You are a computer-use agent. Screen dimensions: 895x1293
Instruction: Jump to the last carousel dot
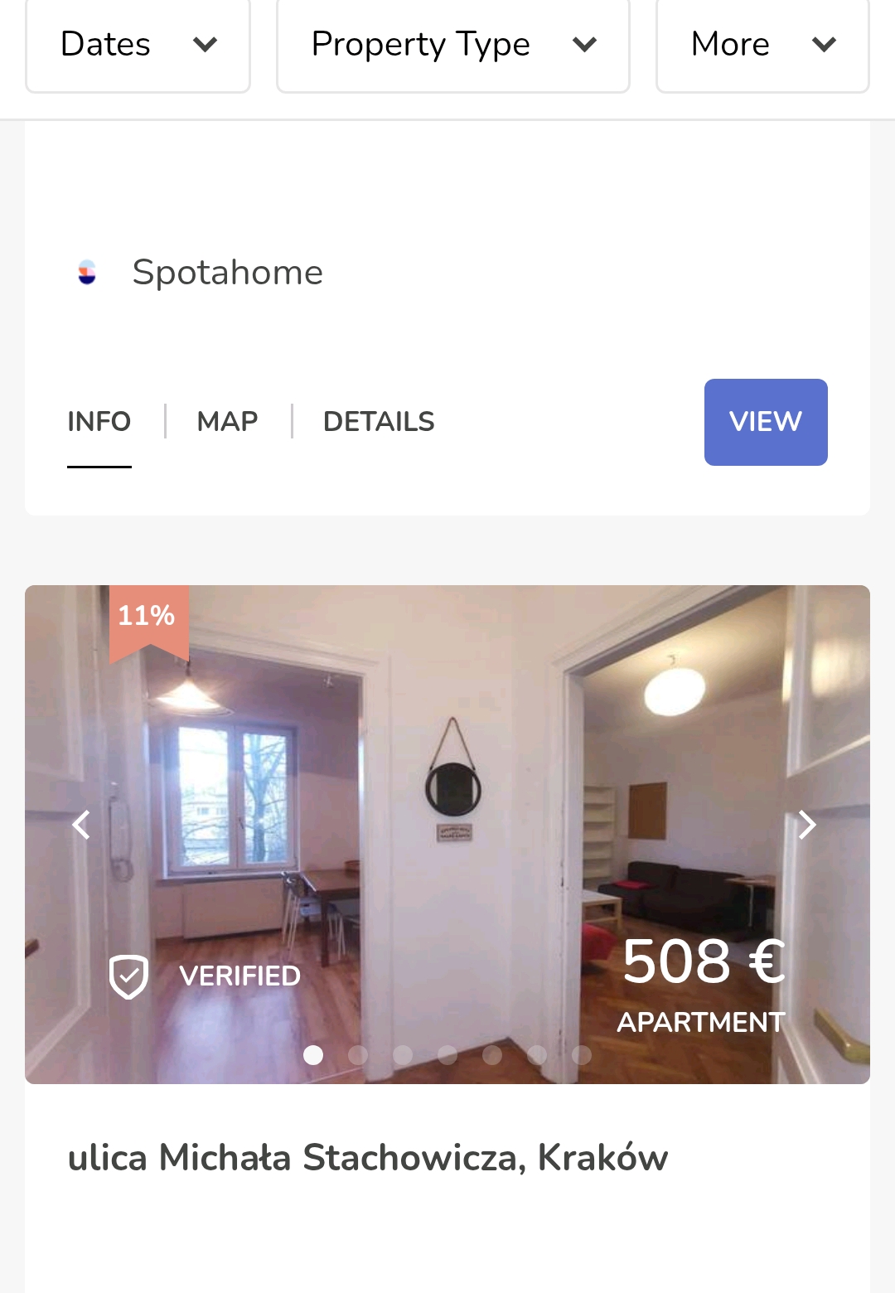click(582, 1054)
